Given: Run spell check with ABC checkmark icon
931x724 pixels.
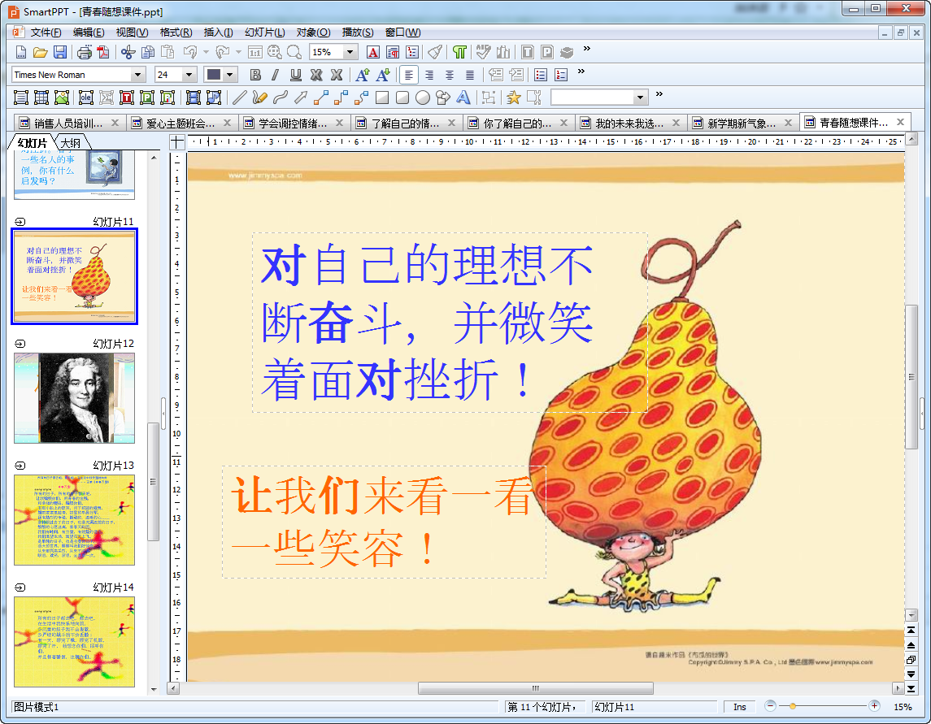Looking at the screenshot, I should (x=483, y=52).
